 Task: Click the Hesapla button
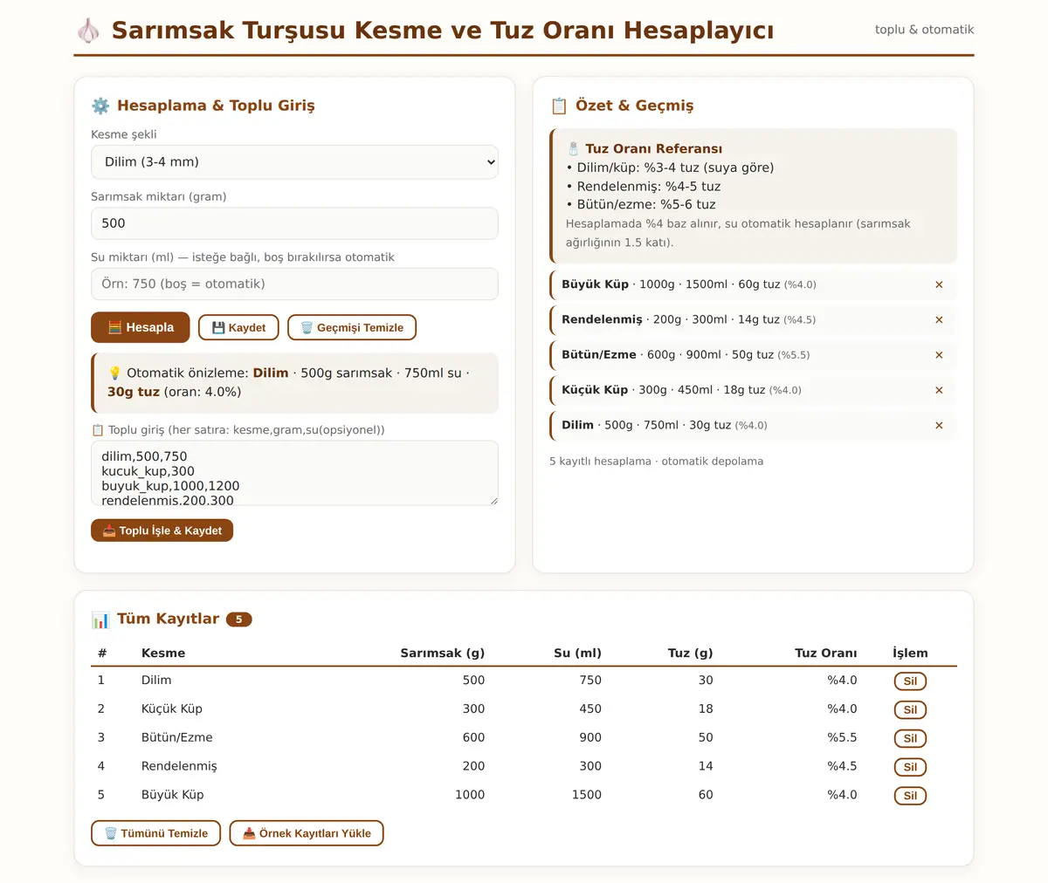pyautogui.click(x=141, y=327)
